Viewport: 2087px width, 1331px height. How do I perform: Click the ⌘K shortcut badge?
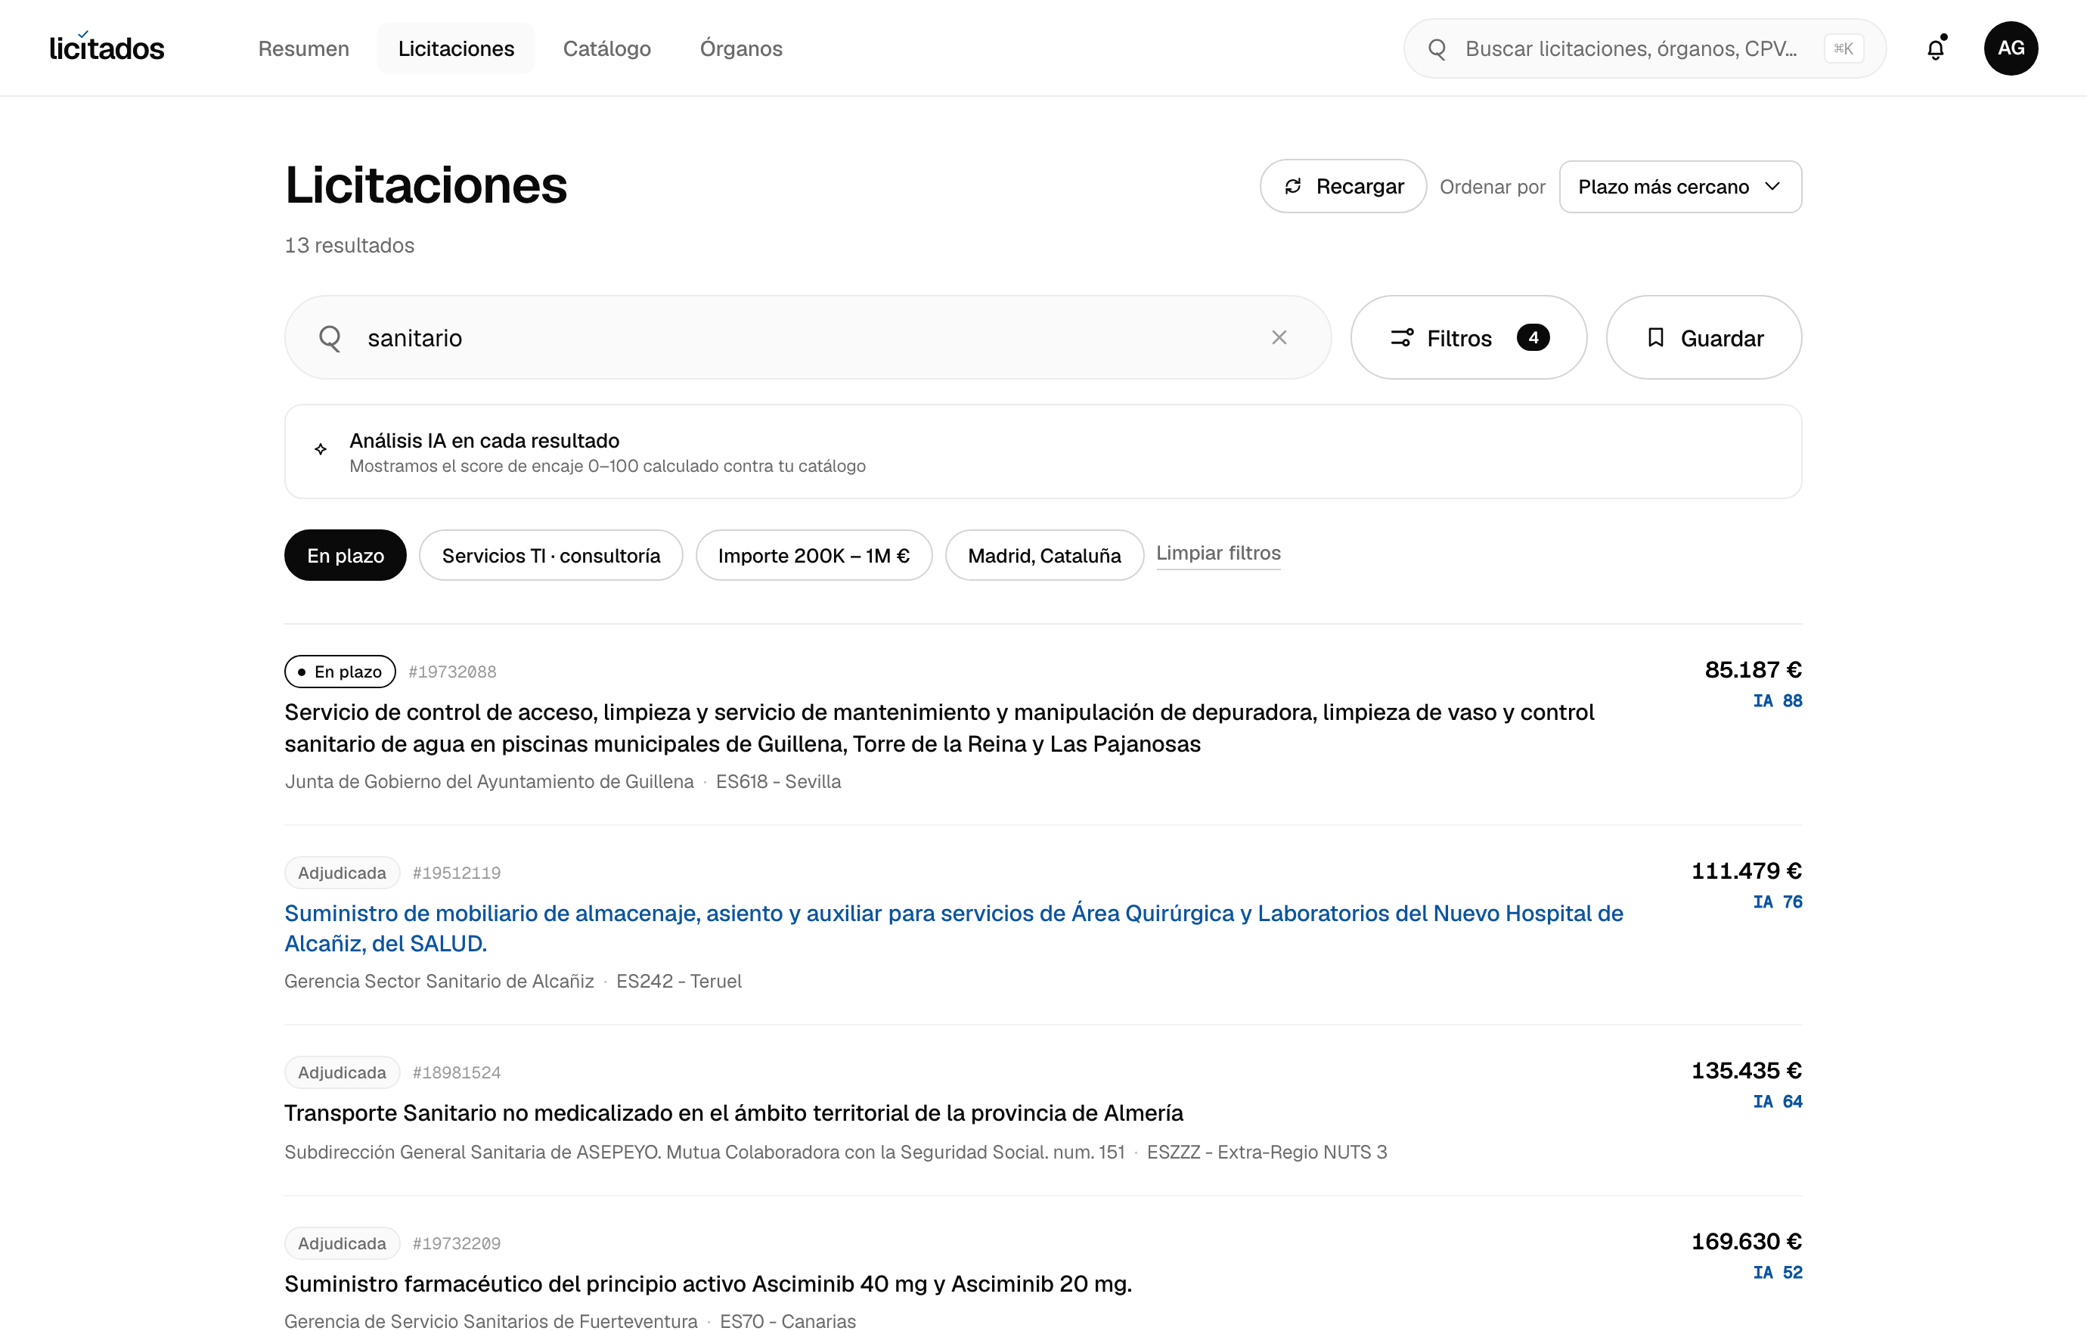(x=1844, y=48)
